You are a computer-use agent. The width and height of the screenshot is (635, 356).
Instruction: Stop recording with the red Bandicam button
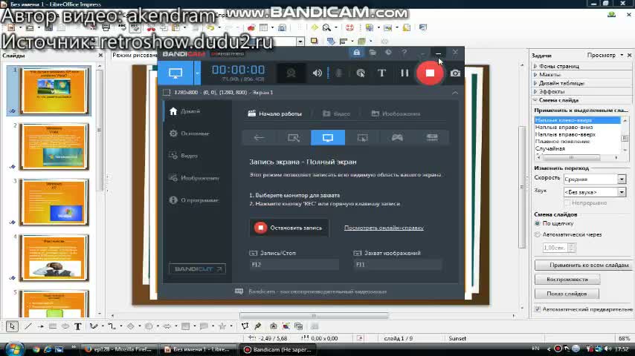430,73
